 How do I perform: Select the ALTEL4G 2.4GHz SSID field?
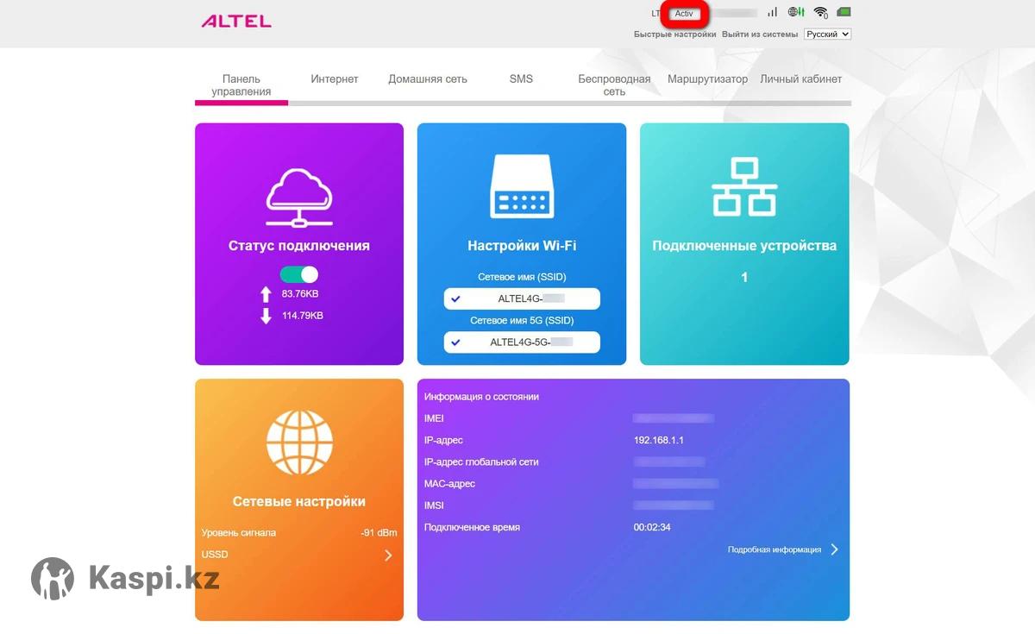522,298
